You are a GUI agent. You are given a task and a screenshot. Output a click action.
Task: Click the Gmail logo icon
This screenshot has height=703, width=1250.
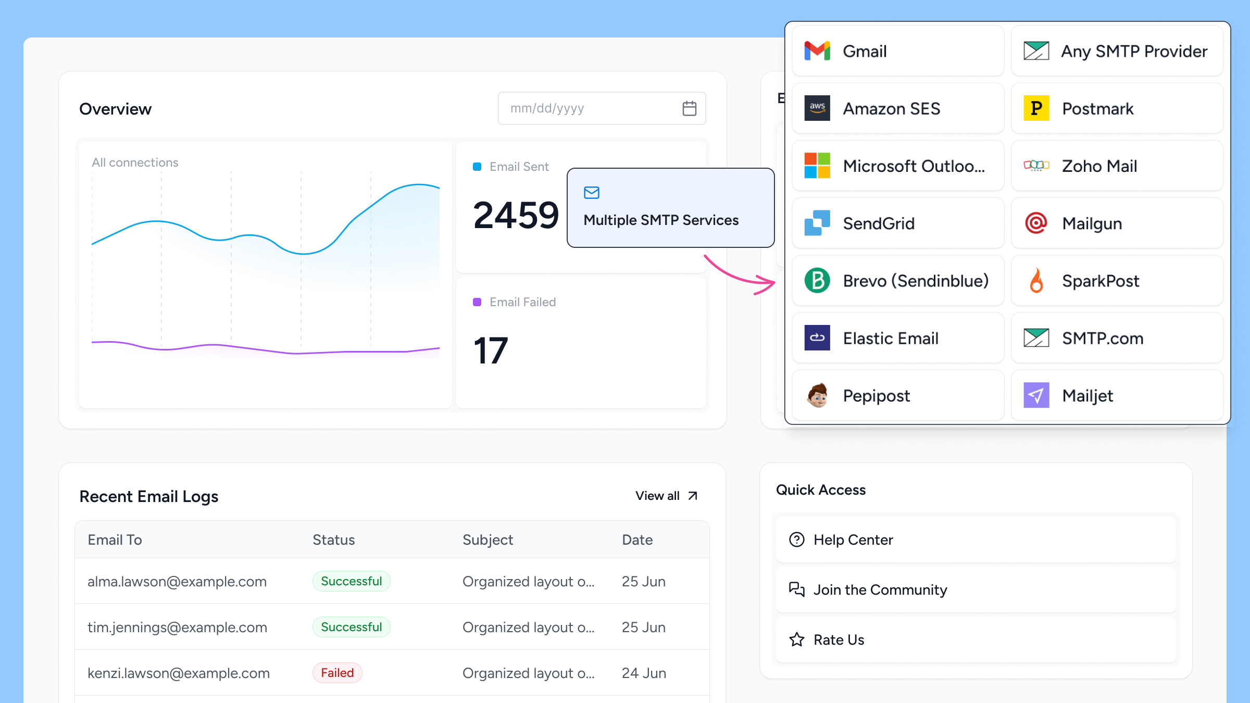(x=817, y=51)
